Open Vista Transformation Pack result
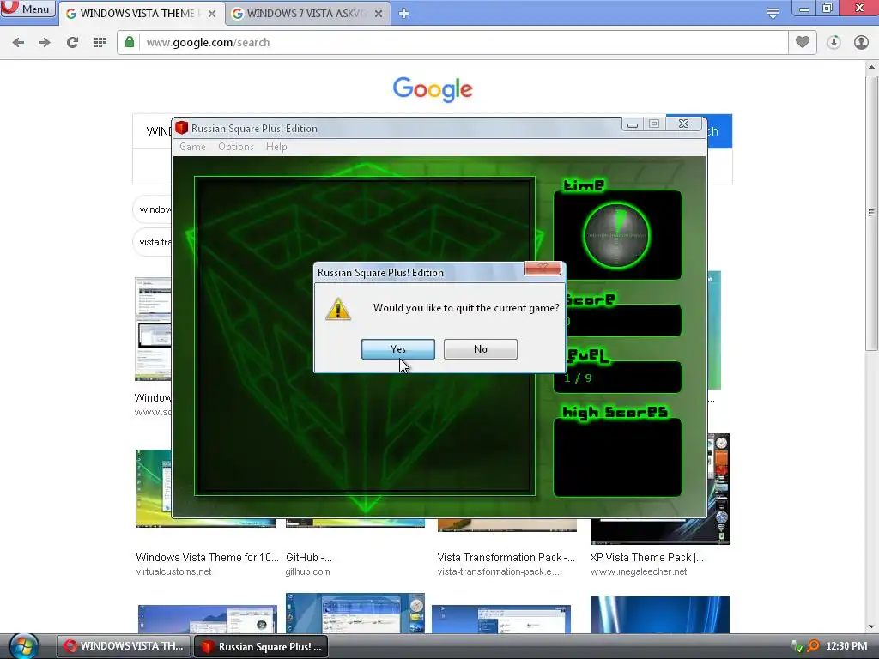Image resolution: width=879 pixels, height=659 pixels. click(506, 558)
